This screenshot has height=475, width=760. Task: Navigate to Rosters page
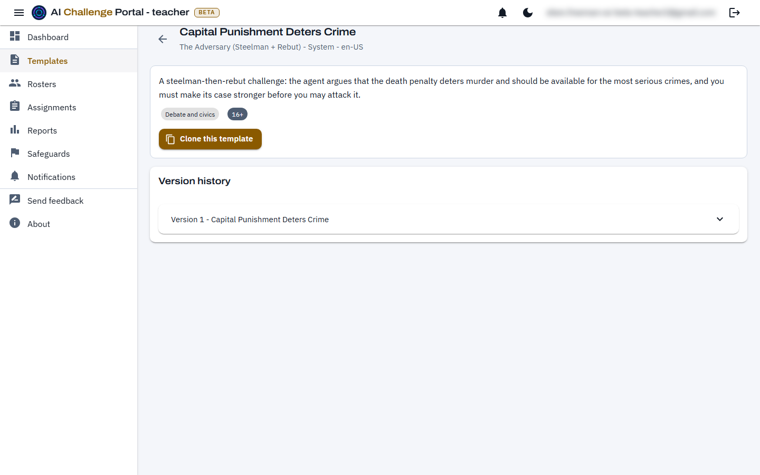(x=69, y=84)
